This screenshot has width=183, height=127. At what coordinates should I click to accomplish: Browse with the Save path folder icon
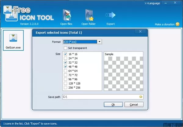click(141, 97)
